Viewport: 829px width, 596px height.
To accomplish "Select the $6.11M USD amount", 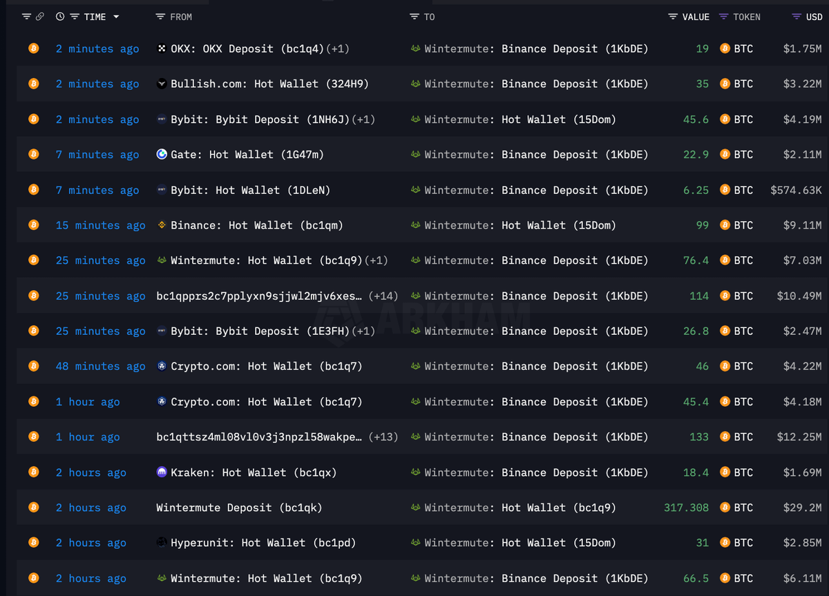I will [803, 578].
